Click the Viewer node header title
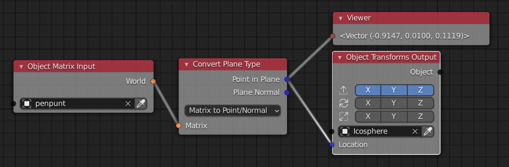 [x=359, y=18]
